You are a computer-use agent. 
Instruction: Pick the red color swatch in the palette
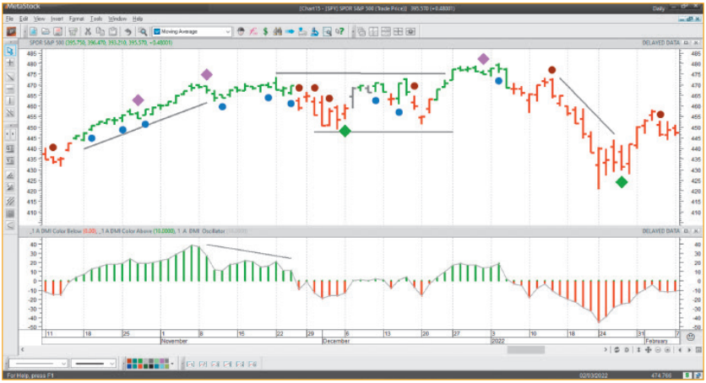pyautogui.click(x=129, y=361)
